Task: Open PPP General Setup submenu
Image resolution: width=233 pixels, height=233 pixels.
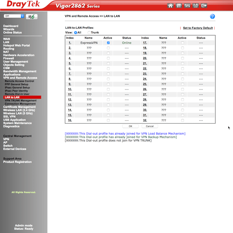Action: [16, 84]
